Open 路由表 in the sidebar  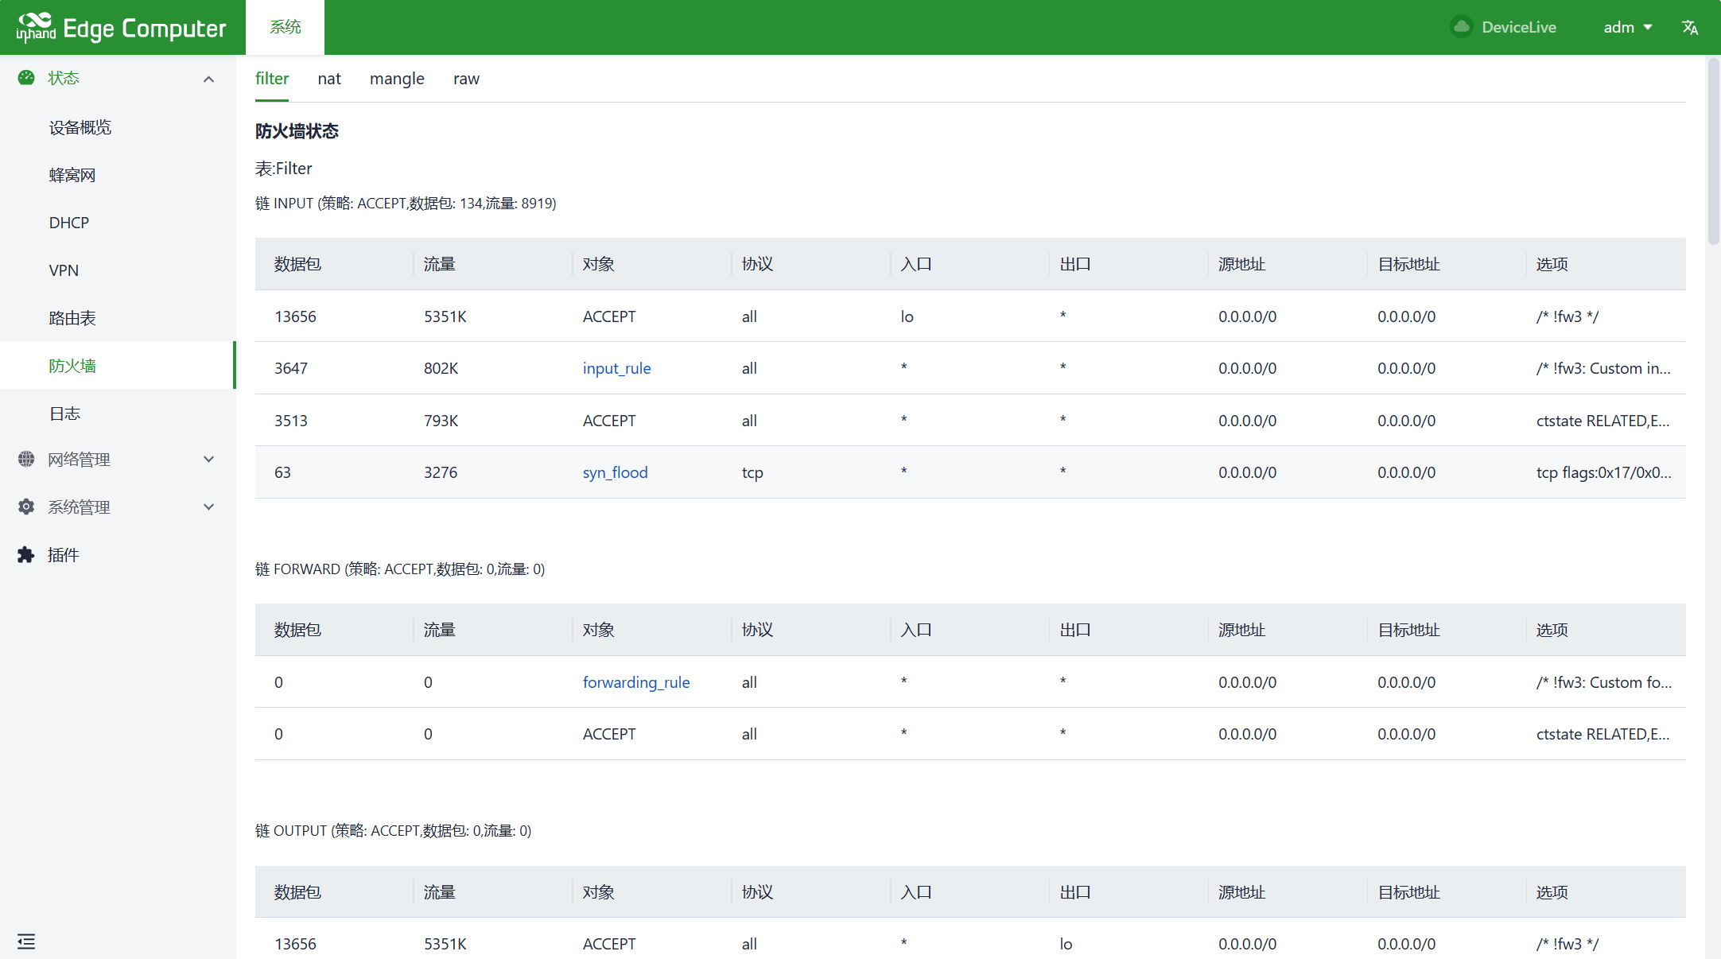click(118, 318)
